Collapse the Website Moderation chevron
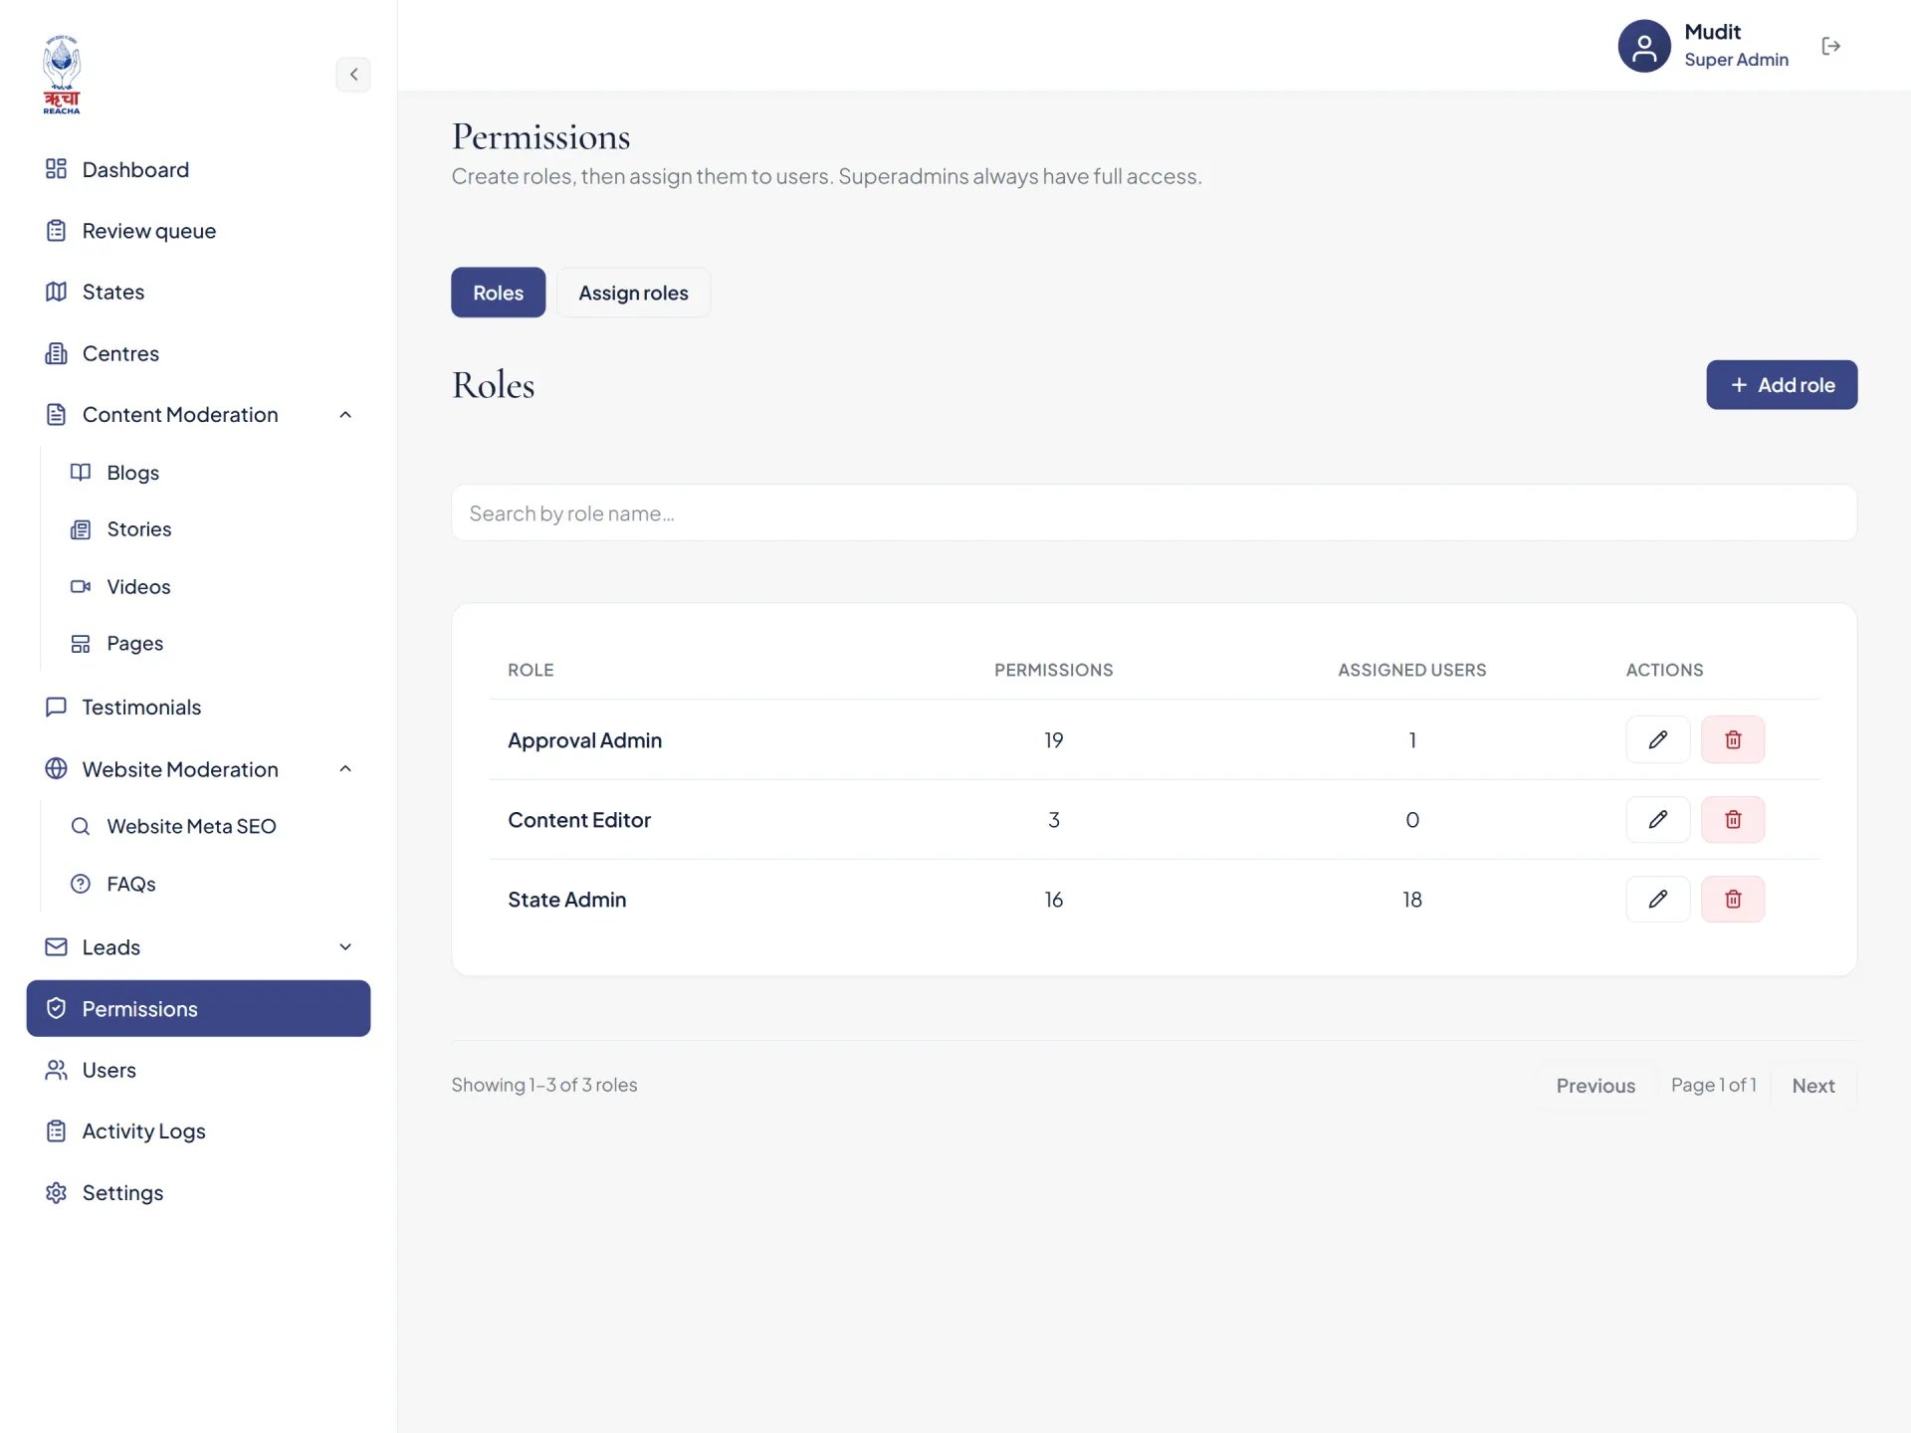Viewport: 1911px width, 1433px height. point(345,769)
